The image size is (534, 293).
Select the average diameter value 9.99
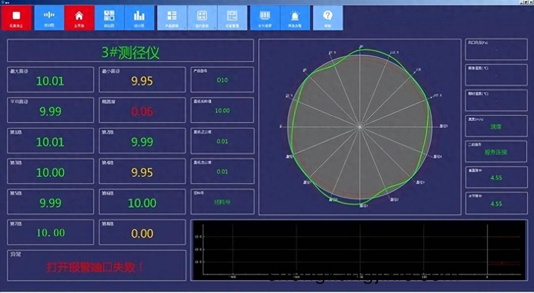click(50, 112)
